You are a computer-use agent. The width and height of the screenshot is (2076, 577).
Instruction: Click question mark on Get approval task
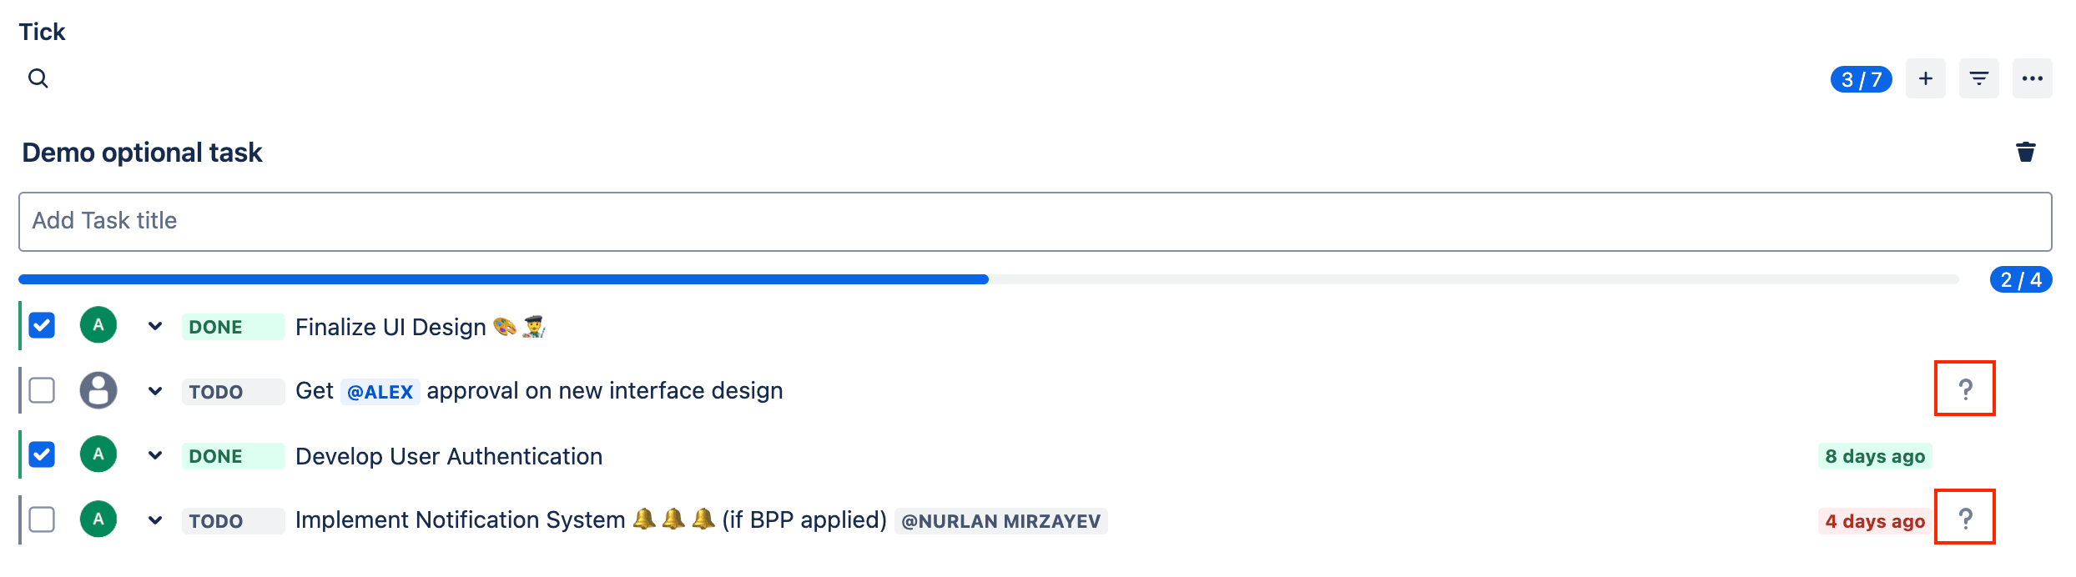[x=1965, y=389]
